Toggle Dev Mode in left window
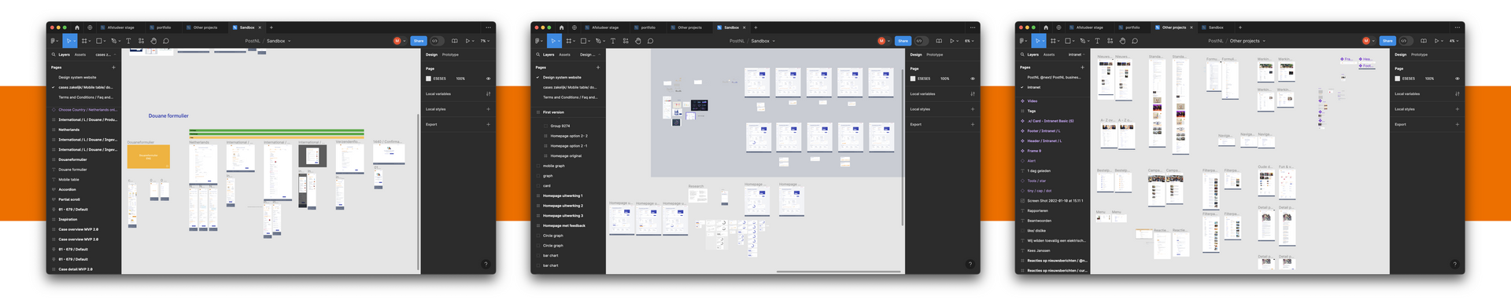 [x=437, y=41]
